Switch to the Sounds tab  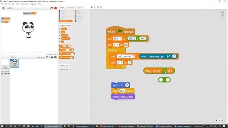[80, 7]
